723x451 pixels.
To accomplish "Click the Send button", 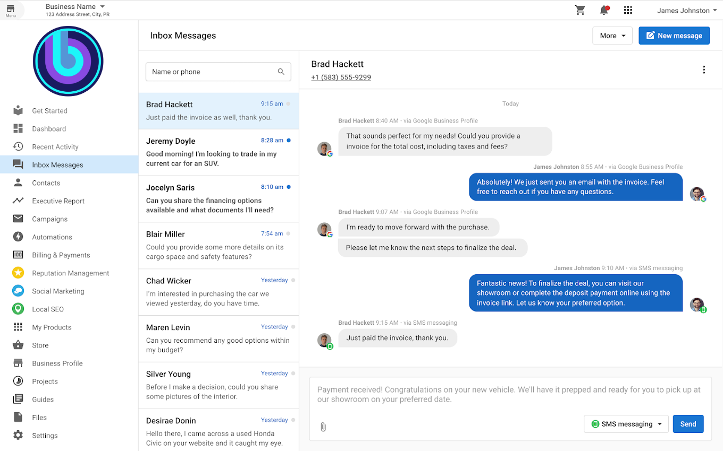I will 688,424.
